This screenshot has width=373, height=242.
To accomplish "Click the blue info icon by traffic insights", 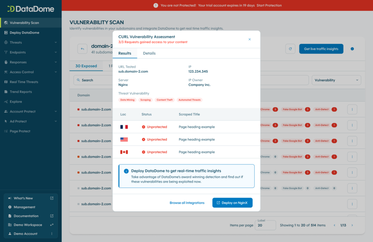I will (x=352, y=49).
